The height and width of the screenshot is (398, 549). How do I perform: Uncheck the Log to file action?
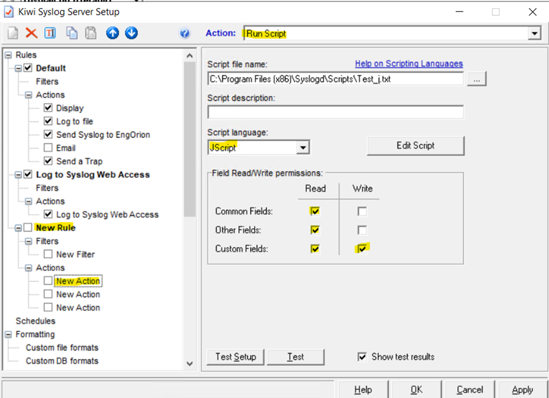click(48, 121)
